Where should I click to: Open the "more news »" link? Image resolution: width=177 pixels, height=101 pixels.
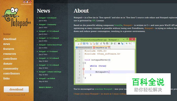click(x=46, y=87)
